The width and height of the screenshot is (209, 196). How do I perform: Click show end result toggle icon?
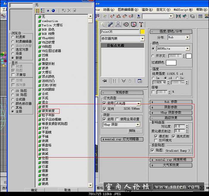click(x=114, y=81)
